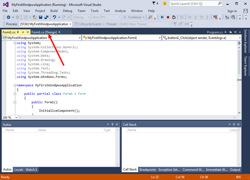
Task: Open the notifications flag icon
Action: [x=154, y=3]
